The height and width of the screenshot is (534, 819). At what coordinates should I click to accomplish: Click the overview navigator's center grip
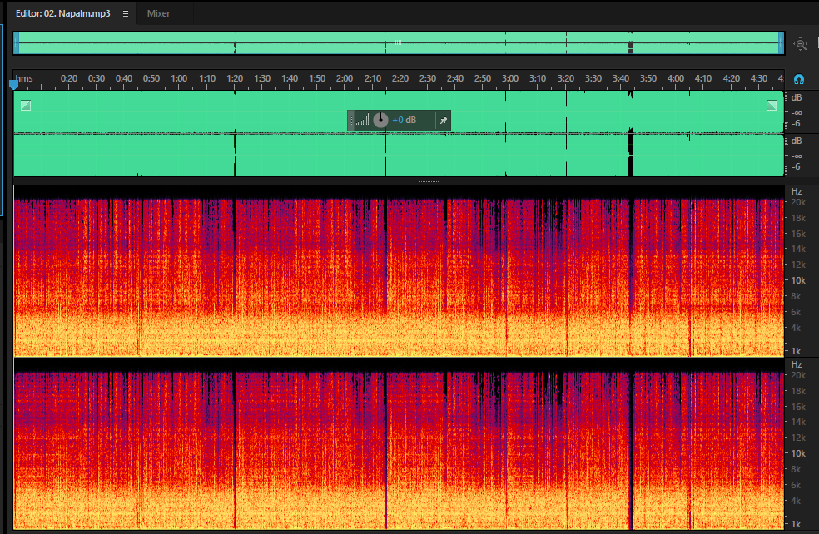(x=398, y=42)
